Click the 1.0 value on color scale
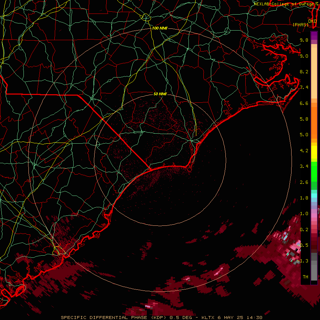This screenshot has width=320, height=320. click(304, 214)
